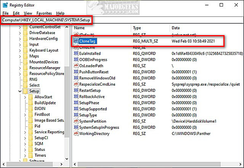Expand the Maps key

20,56
